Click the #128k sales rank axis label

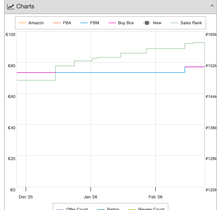pyautogui.click(x=211, y=159)
